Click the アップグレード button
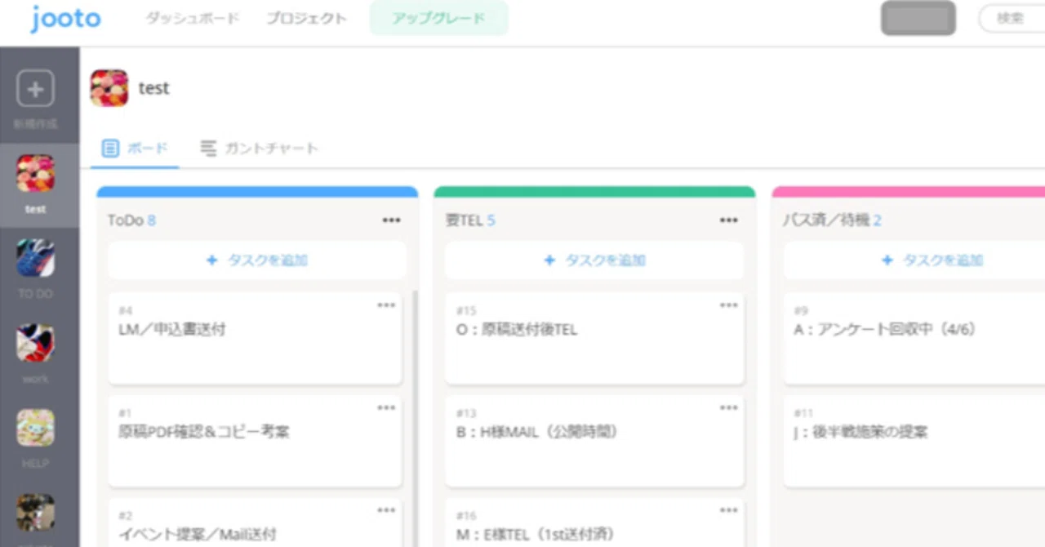Screen dimensions: 1045x547 pyautogui.click(x=439, y=18)
